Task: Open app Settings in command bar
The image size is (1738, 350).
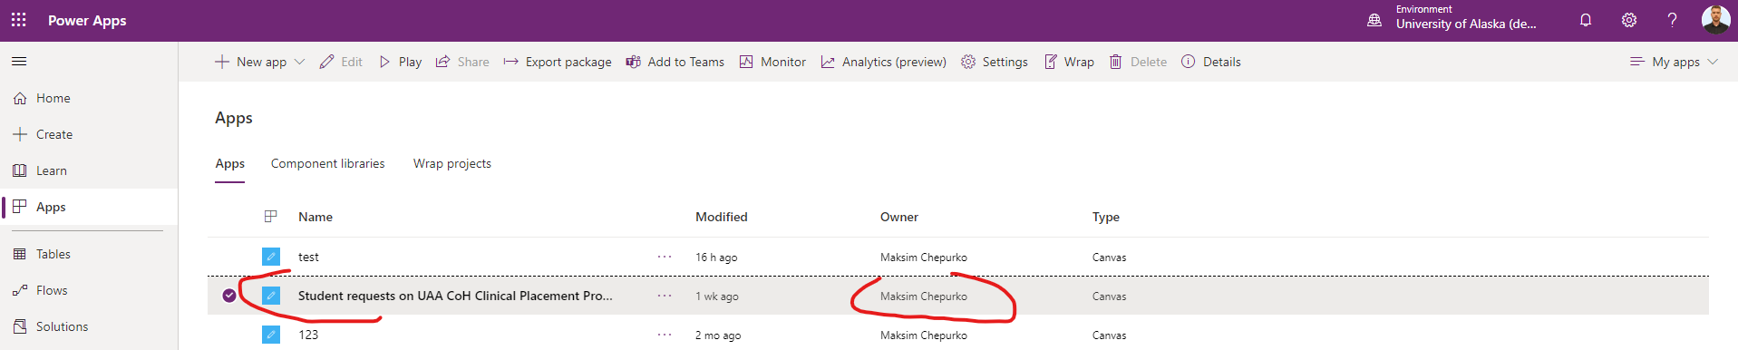Action: click(995, 62)
